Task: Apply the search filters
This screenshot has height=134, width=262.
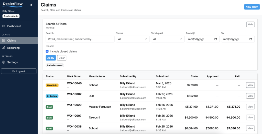Action: click(51, 58)
